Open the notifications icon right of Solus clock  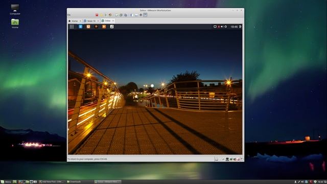240,27
